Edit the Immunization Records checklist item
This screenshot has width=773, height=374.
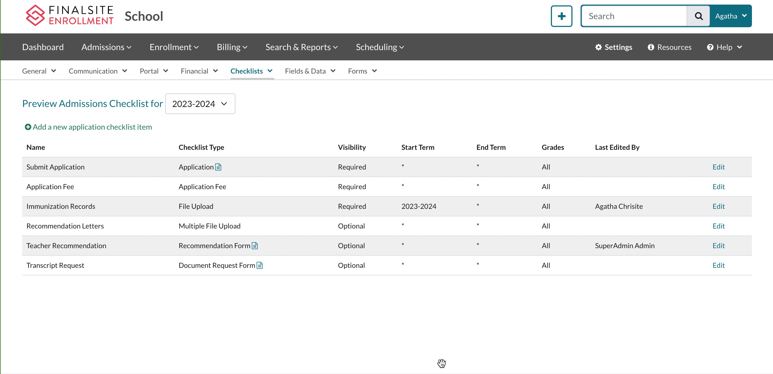[718, 206]
